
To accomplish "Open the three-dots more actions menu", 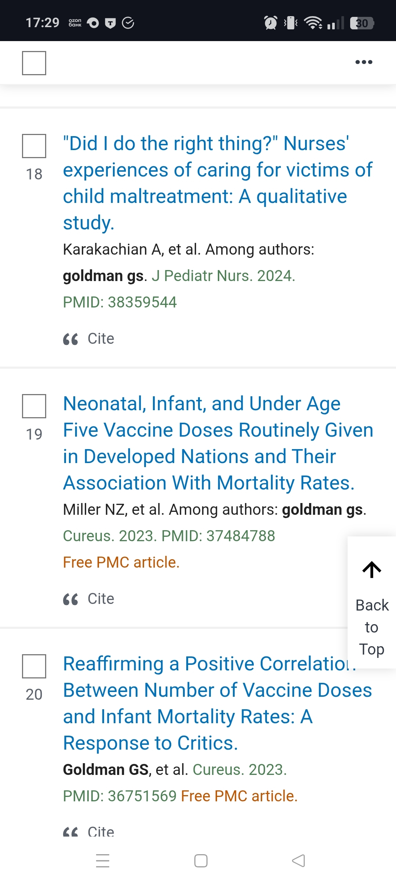I will point(364,62).
